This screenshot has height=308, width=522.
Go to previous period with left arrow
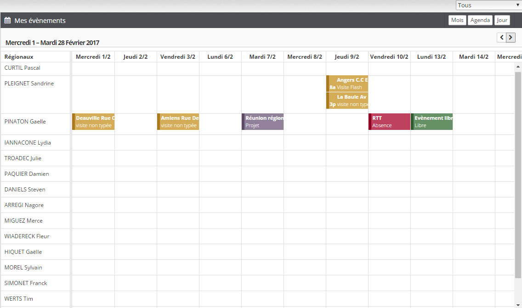click(501, 38)
